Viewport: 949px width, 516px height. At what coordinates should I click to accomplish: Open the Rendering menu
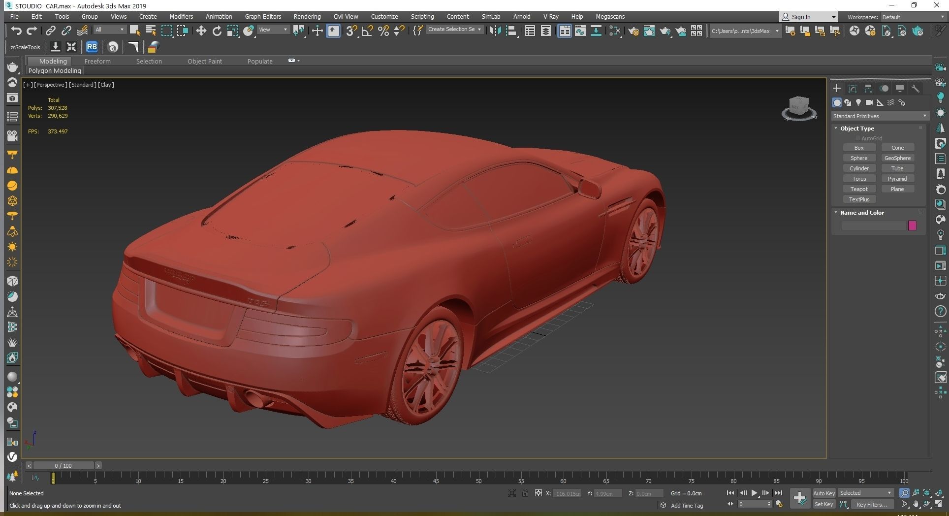(307, 17)
